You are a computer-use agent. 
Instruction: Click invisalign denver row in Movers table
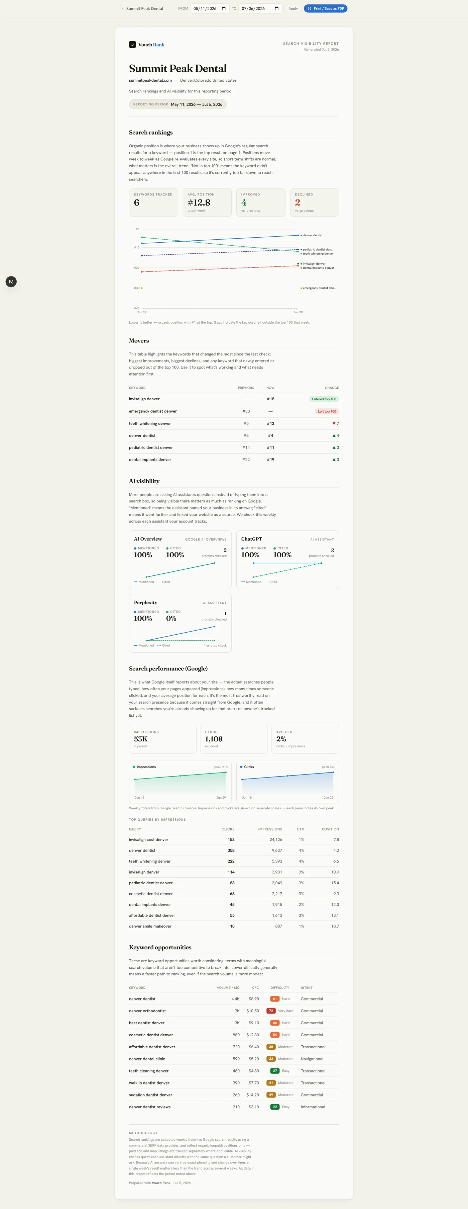[x=234, y=399]
